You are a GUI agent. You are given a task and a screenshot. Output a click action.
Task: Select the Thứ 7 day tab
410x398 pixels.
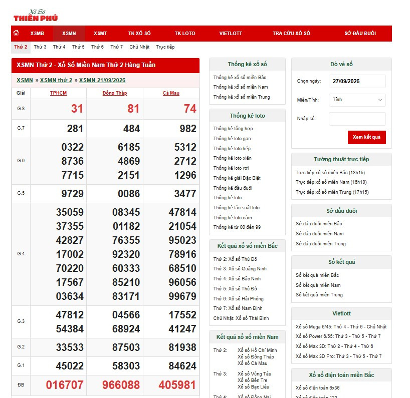[x=116, y=47]
